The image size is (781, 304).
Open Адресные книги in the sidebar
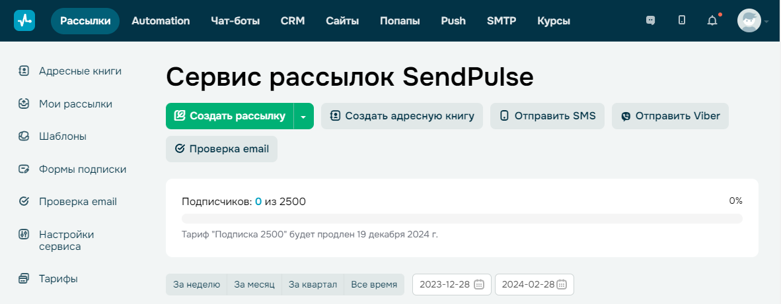tap(80, 71)
